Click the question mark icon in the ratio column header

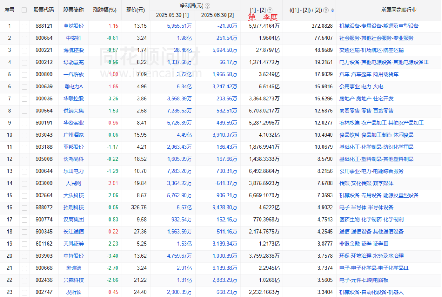coord(326,10)
